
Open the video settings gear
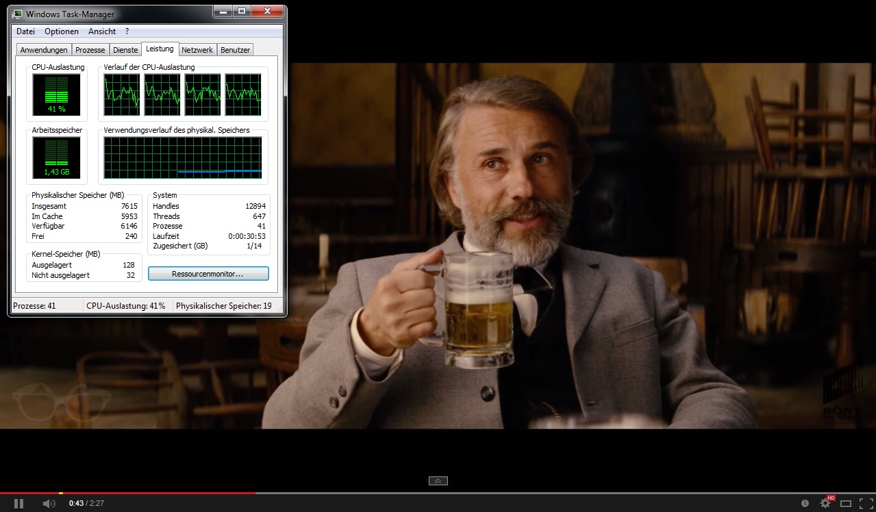pos(826,503)
